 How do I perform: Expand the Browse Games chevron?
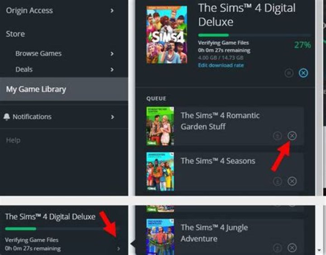[112, 53]
